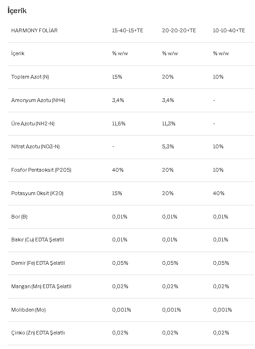Select the 5,3% Nitrat Azotu value
This screenshot has height=349, width=255.
pos(168,146)
